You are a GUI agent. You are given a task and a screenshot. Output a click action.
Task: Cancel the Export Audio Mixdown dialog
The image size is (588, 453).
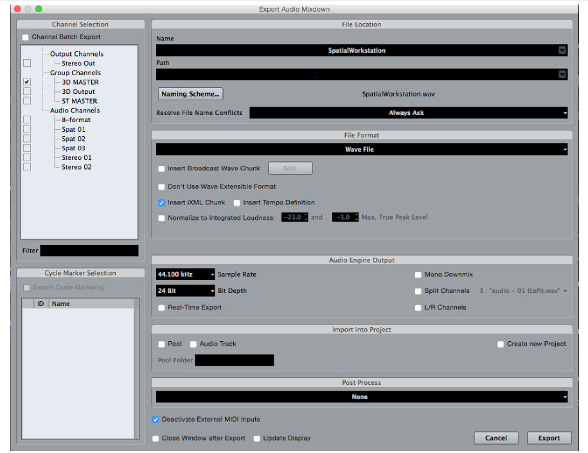(x=496, y=438)
